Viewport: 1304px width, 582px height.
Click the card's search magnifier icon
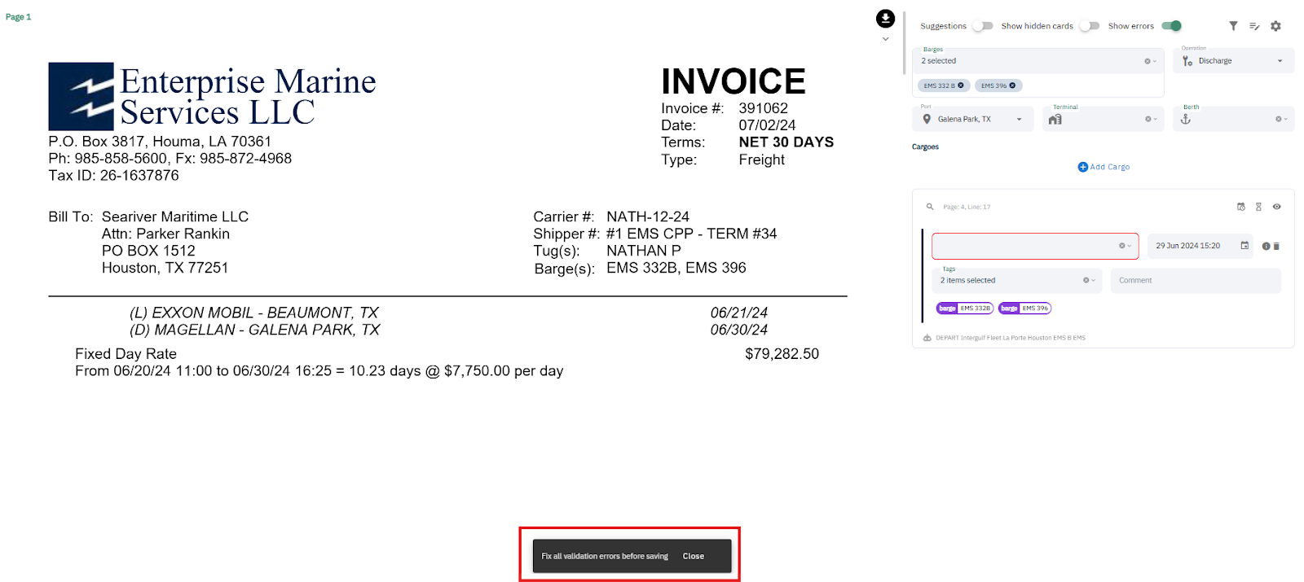click(x=929, y=207)
